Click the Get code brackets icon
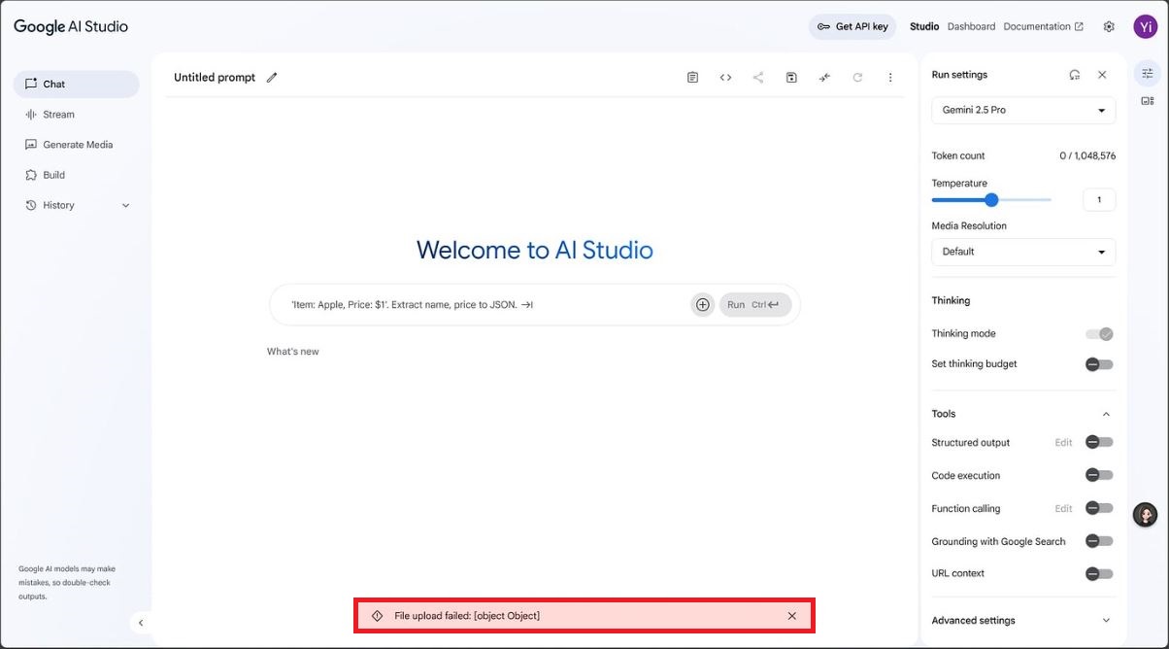The width and height of the screenshot is (1169, 649). [725, 78]
